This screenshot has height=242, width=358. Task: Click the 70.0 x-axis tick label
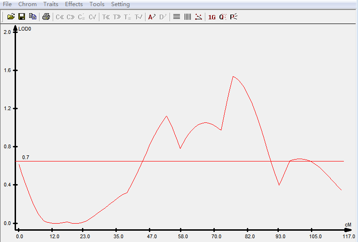[x=216, y=236]
